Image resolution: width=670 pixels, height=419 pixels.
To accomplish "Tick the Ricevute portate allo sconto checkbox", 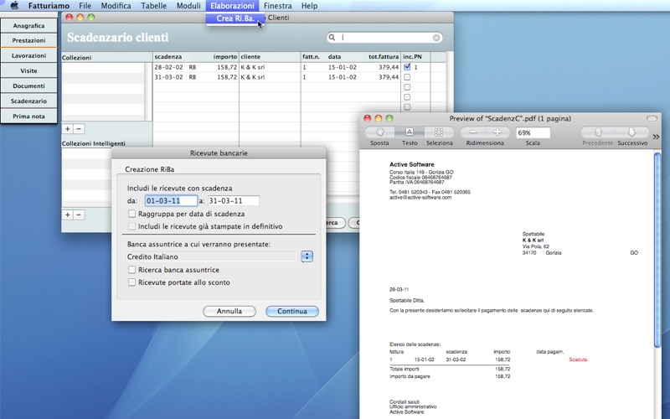I will [132, 282].
